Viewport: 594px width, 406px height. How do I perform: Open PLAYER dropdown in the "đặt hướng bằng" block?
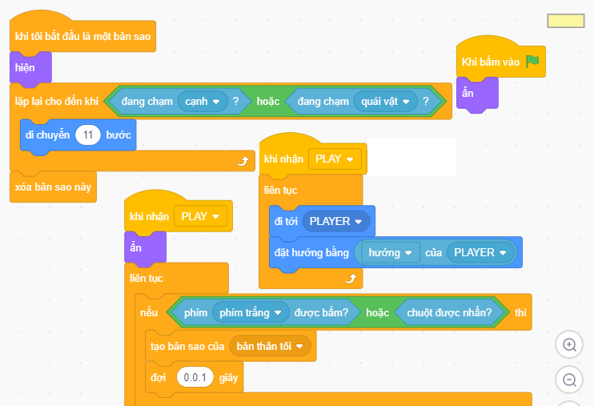(x=480, y=252)
